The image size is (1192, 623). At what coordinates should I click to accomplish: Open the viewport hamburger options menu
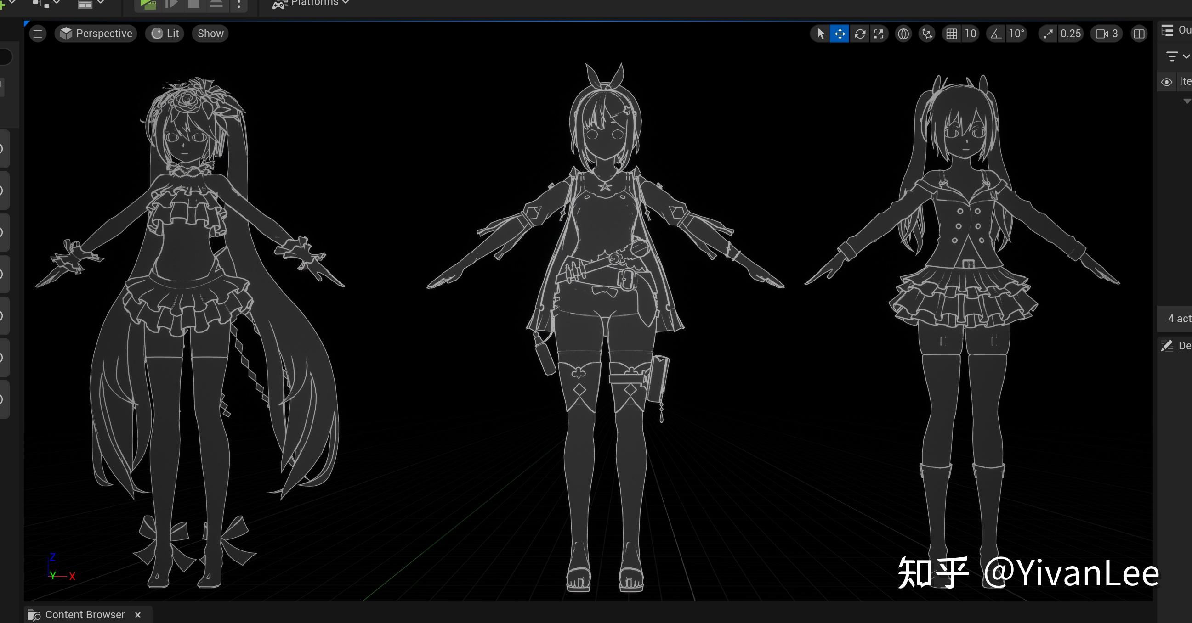click(x=38, y=33)
